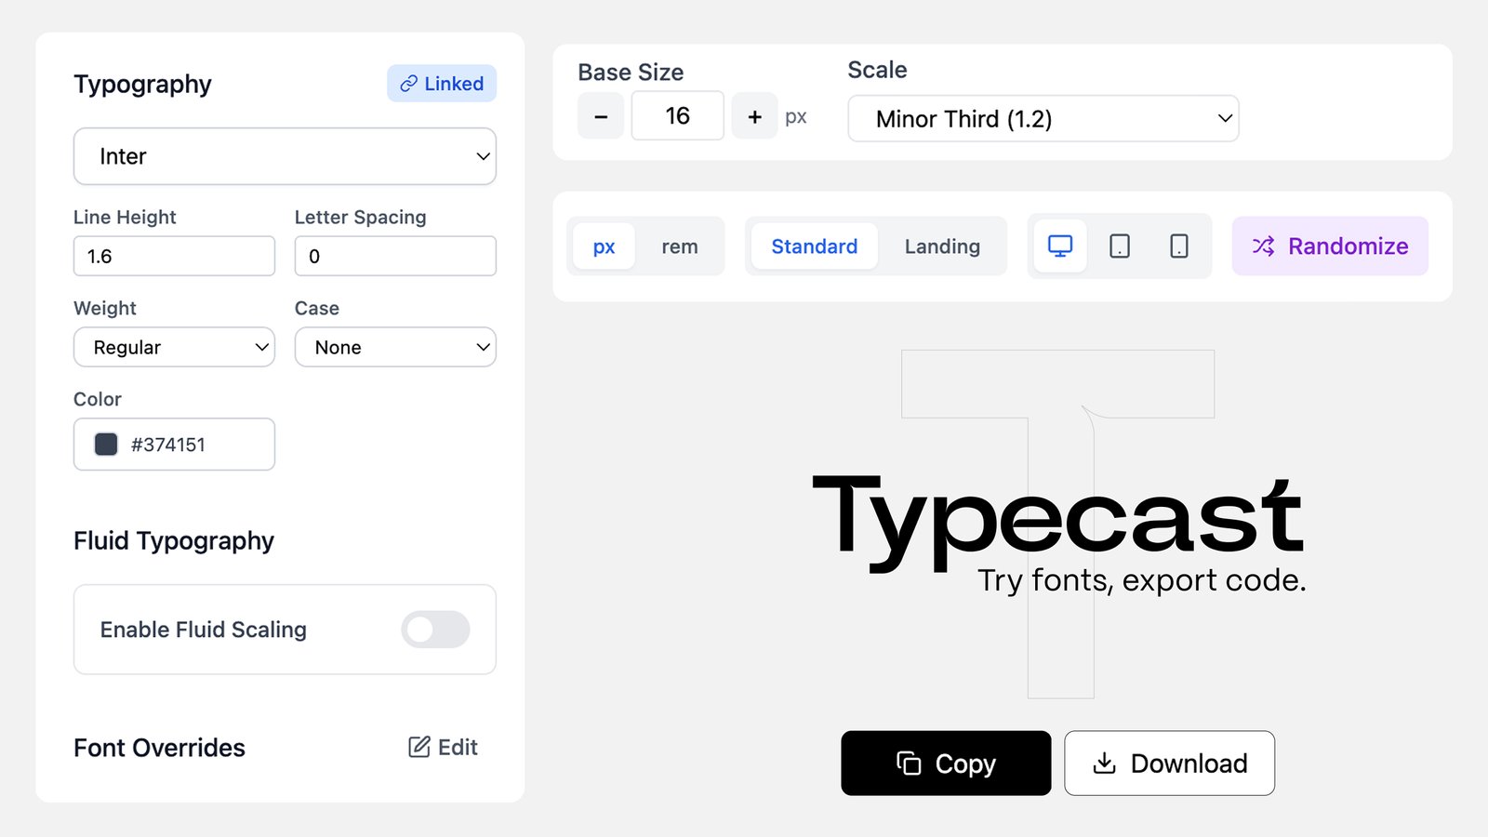The width and height of the screenshot is (1488, 837).
Task: Choose the Landing preset tab
Action: pyautogui.click(x=942, y=246)
